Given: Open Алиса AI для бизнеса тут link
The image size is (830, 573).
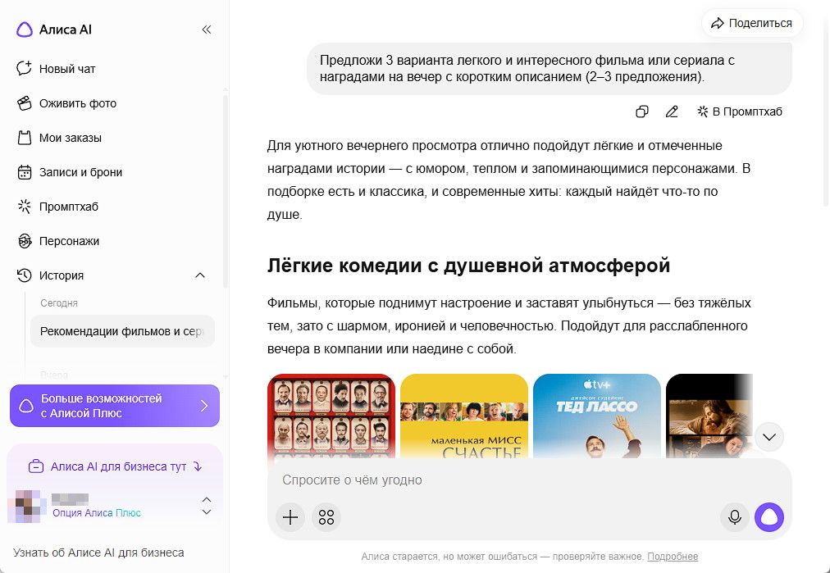Looking at the screenshot, I should coord(115,466).
